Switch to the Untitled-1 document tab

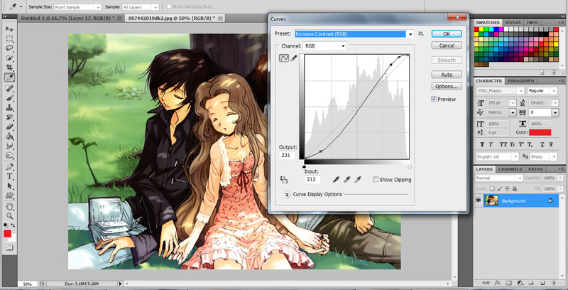point(67,18)
